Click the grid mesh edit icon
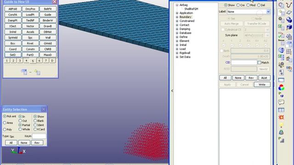 (x=289, y=52)
